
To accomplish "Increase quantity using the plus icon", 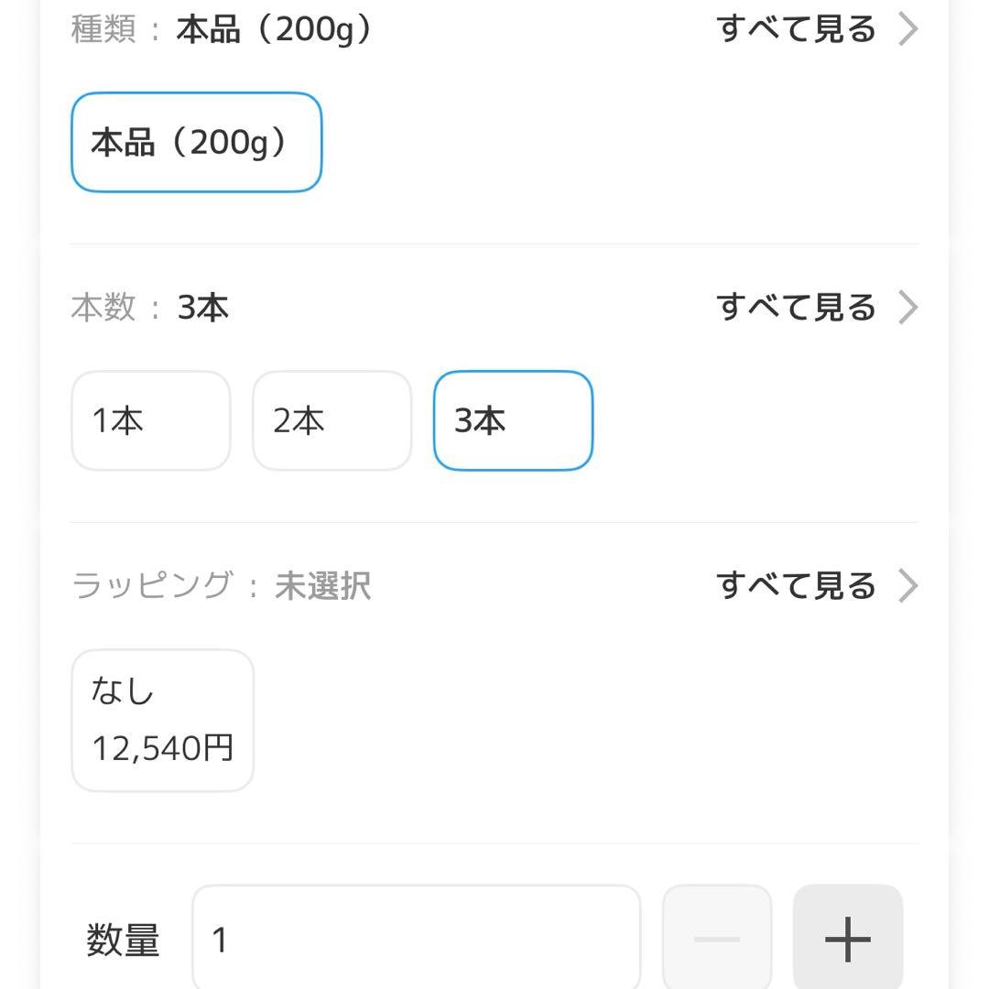I will (x=847, y=938).
